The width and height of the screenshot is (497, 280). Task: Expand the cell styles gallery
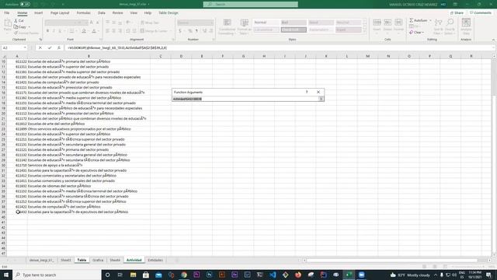[364, 31]
